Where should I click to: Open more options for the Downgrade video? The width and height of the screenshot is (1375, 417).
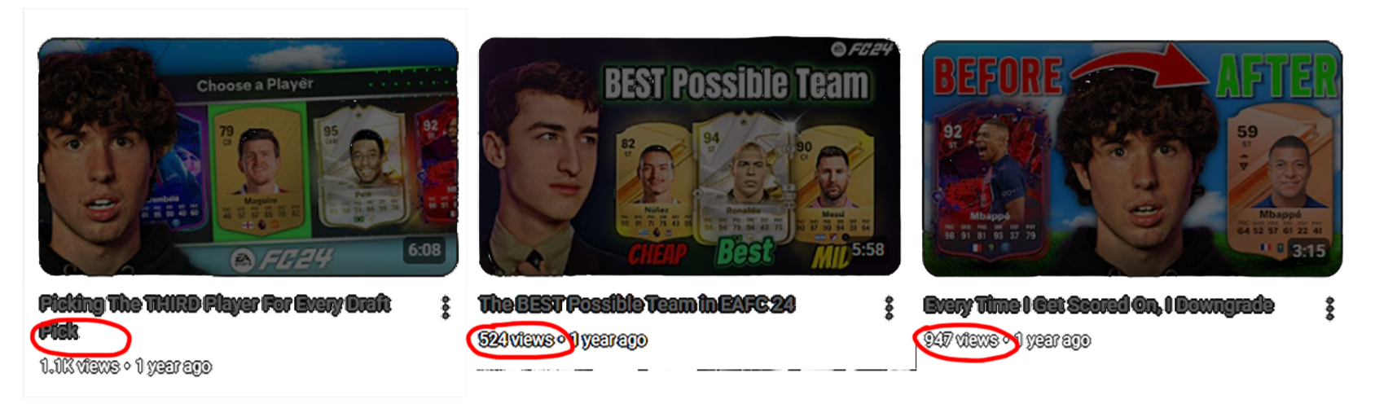[x=1329, y=308]
